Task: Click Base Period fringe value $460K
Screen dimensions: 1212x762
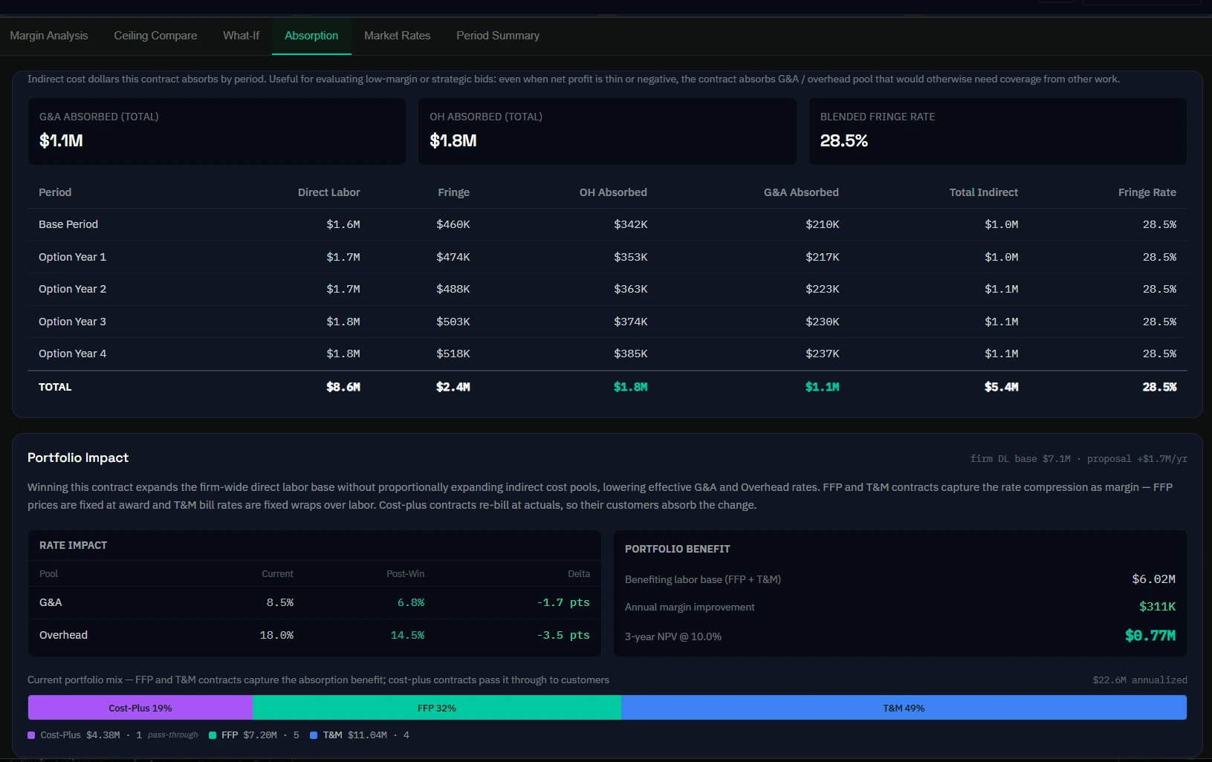Action: click(x=453, y=224)
